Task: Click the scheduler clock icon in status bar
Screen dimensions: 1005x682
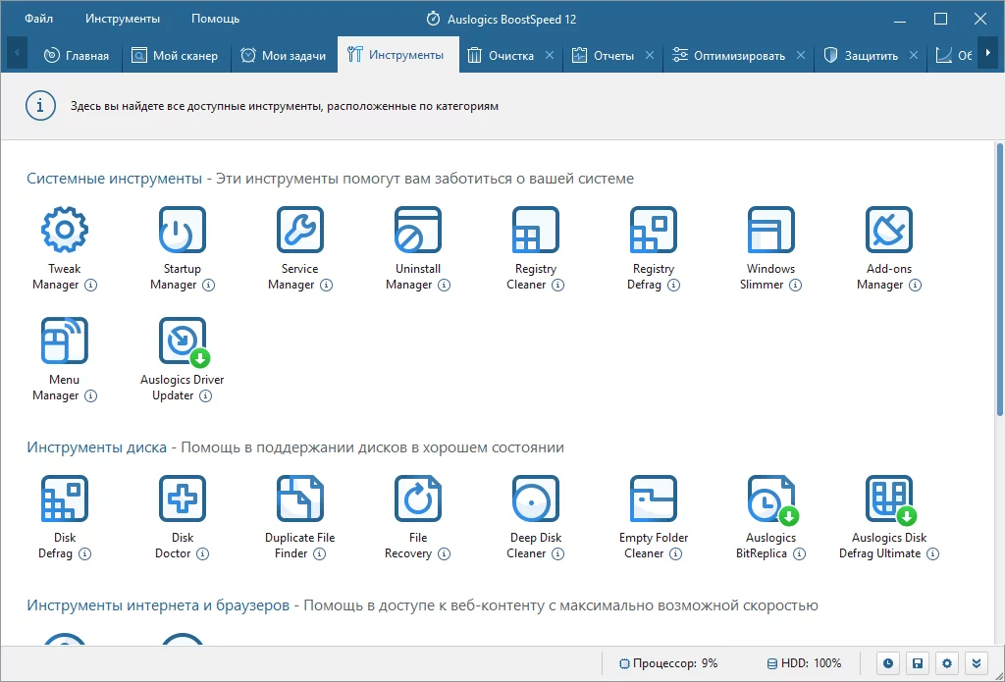Action: (x=887, y=663)
